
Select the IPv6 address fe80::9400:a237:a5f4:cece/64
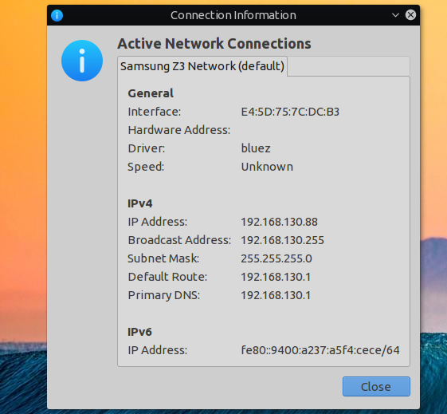[x=320, y=350]
